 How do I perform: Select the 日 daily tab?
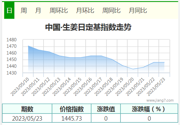click(x=9, y=11)
